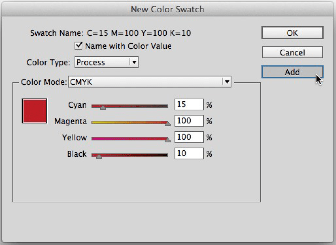The height and width of the screenshot is (245, 336).
Task: Click the Color Mode dropdown arrow
Action: (227, 82)
